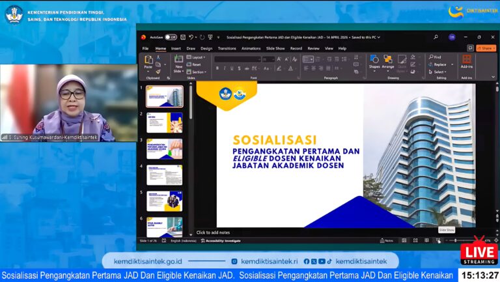
Task: Click the orange Share button
Action: point(486,48)
